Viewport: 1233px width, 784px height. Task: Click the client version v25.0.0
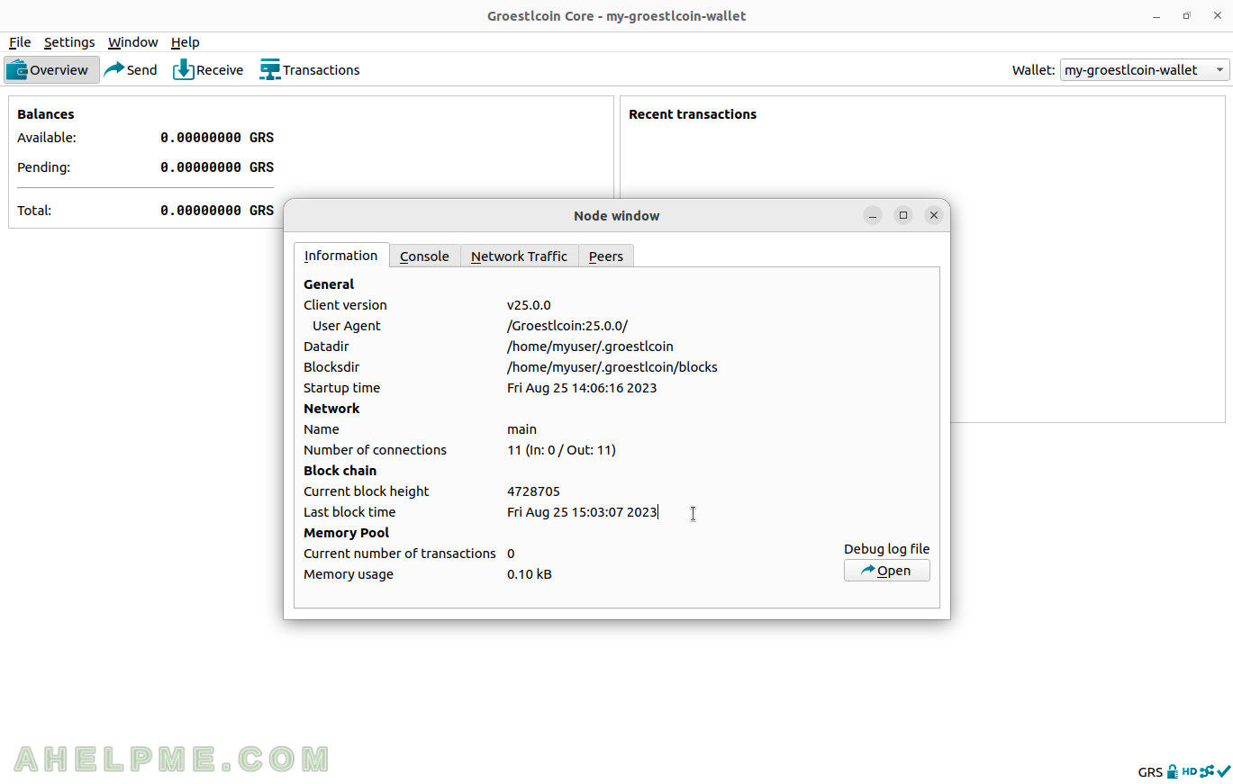point(529,304)
